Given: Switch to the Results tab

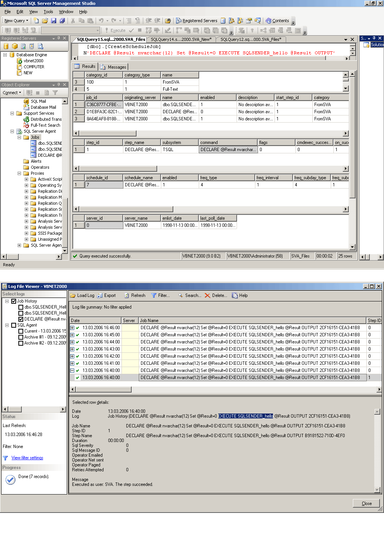Looking at the screenshot, I should pyautogui.click(x=85, y=66).
